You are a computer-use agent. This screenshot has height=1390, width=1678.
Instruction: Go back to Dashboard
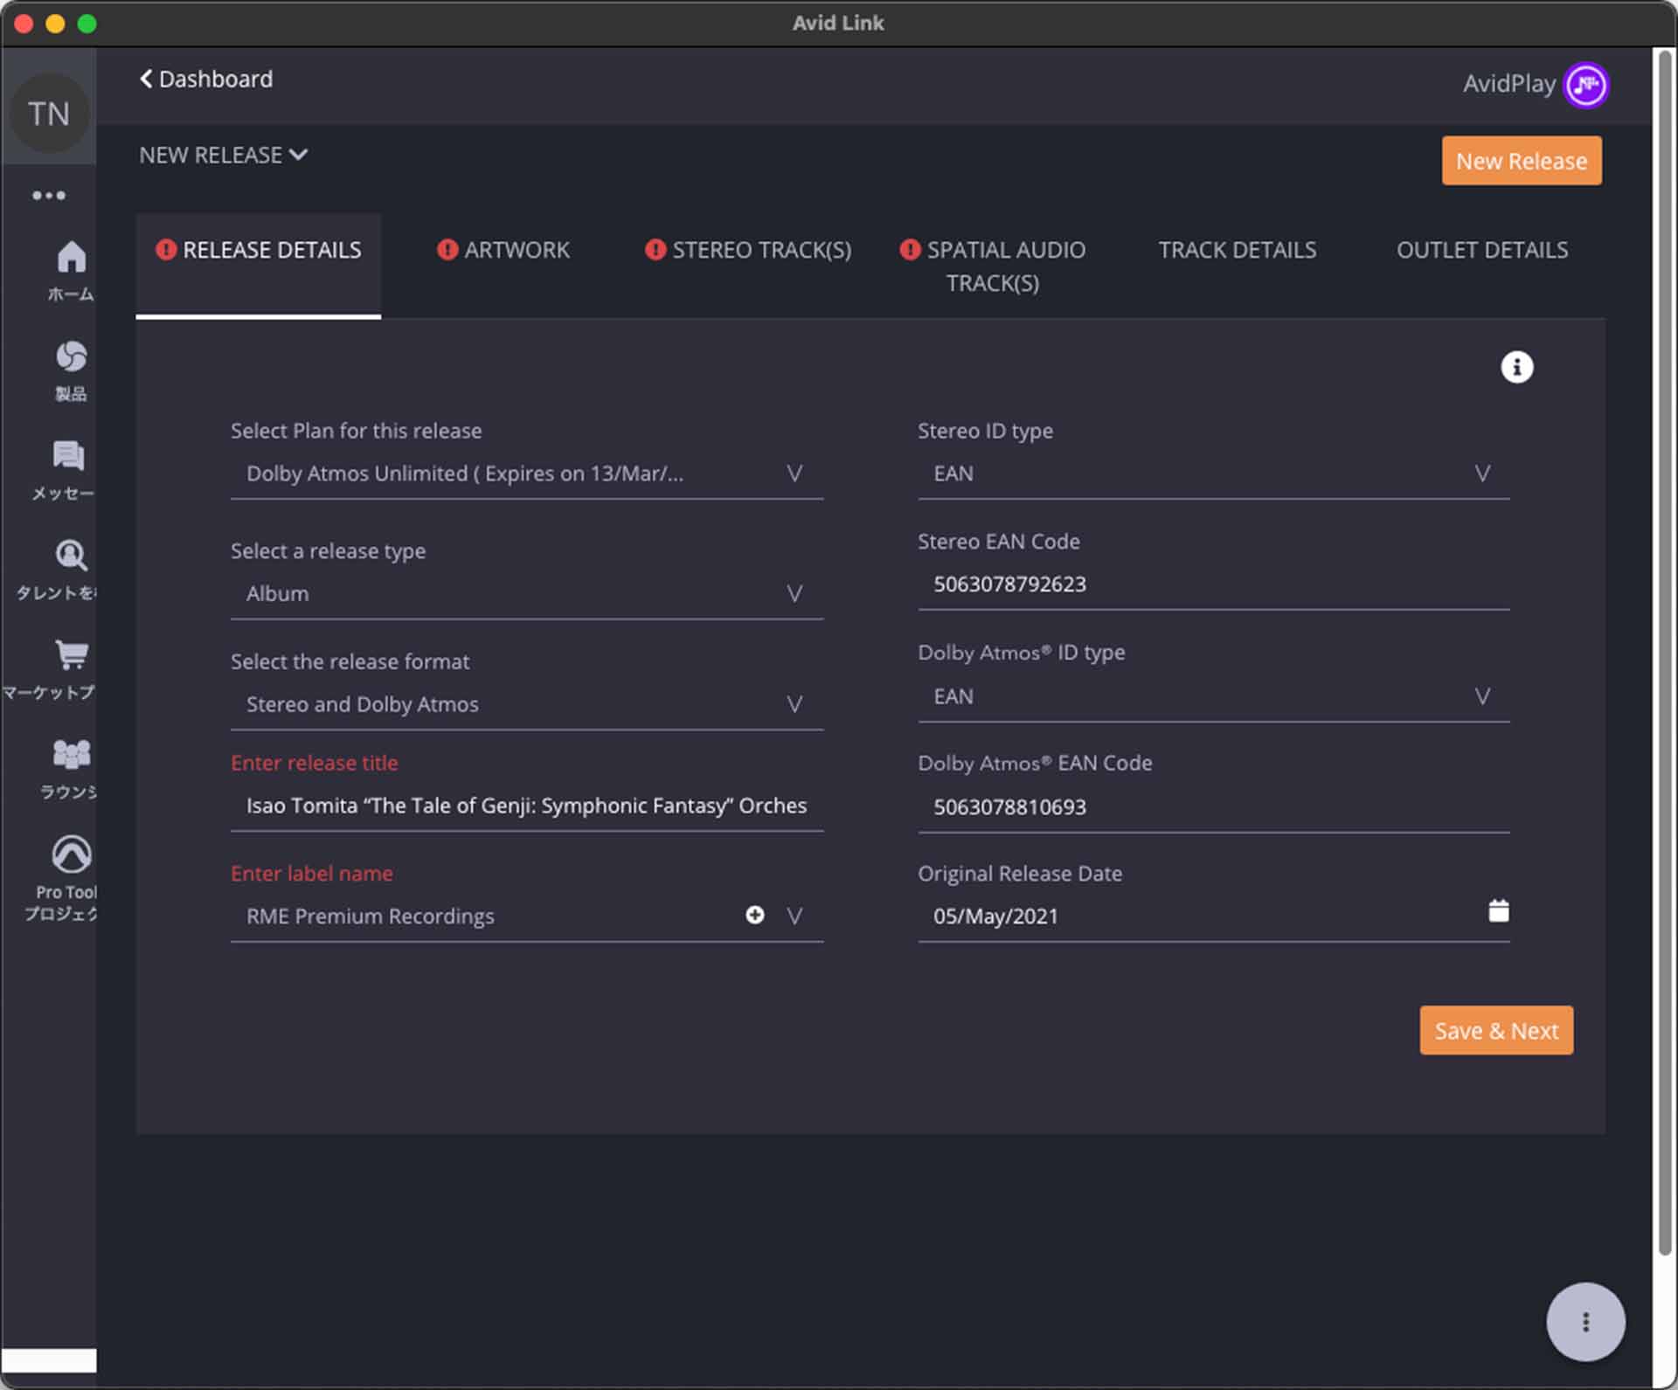(x=206, y=79)
